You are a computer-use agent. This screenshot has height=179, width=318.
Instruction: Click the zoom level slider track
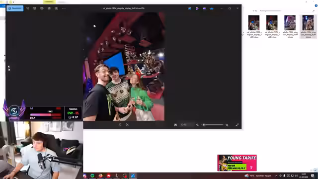coord(213,125)
